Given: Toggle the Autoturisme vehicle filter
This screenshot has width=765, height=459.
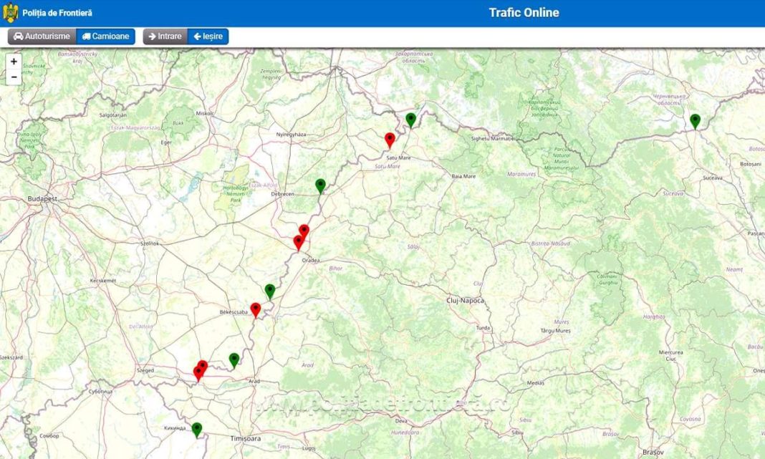Looking at the screenshot, I should point(42,37).
